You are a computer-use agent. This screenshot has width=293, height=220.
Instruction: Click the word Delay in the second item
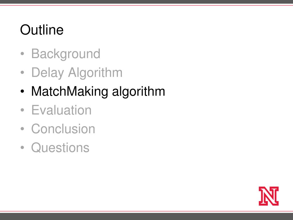coord(48,72)
